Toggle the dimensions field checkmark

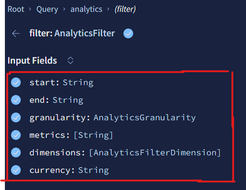click(16, 152)
